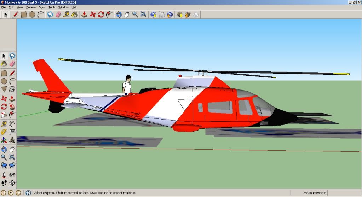Click the Share Model upload icon
This screenshot has height=197, width=362.
pos(188,15)
